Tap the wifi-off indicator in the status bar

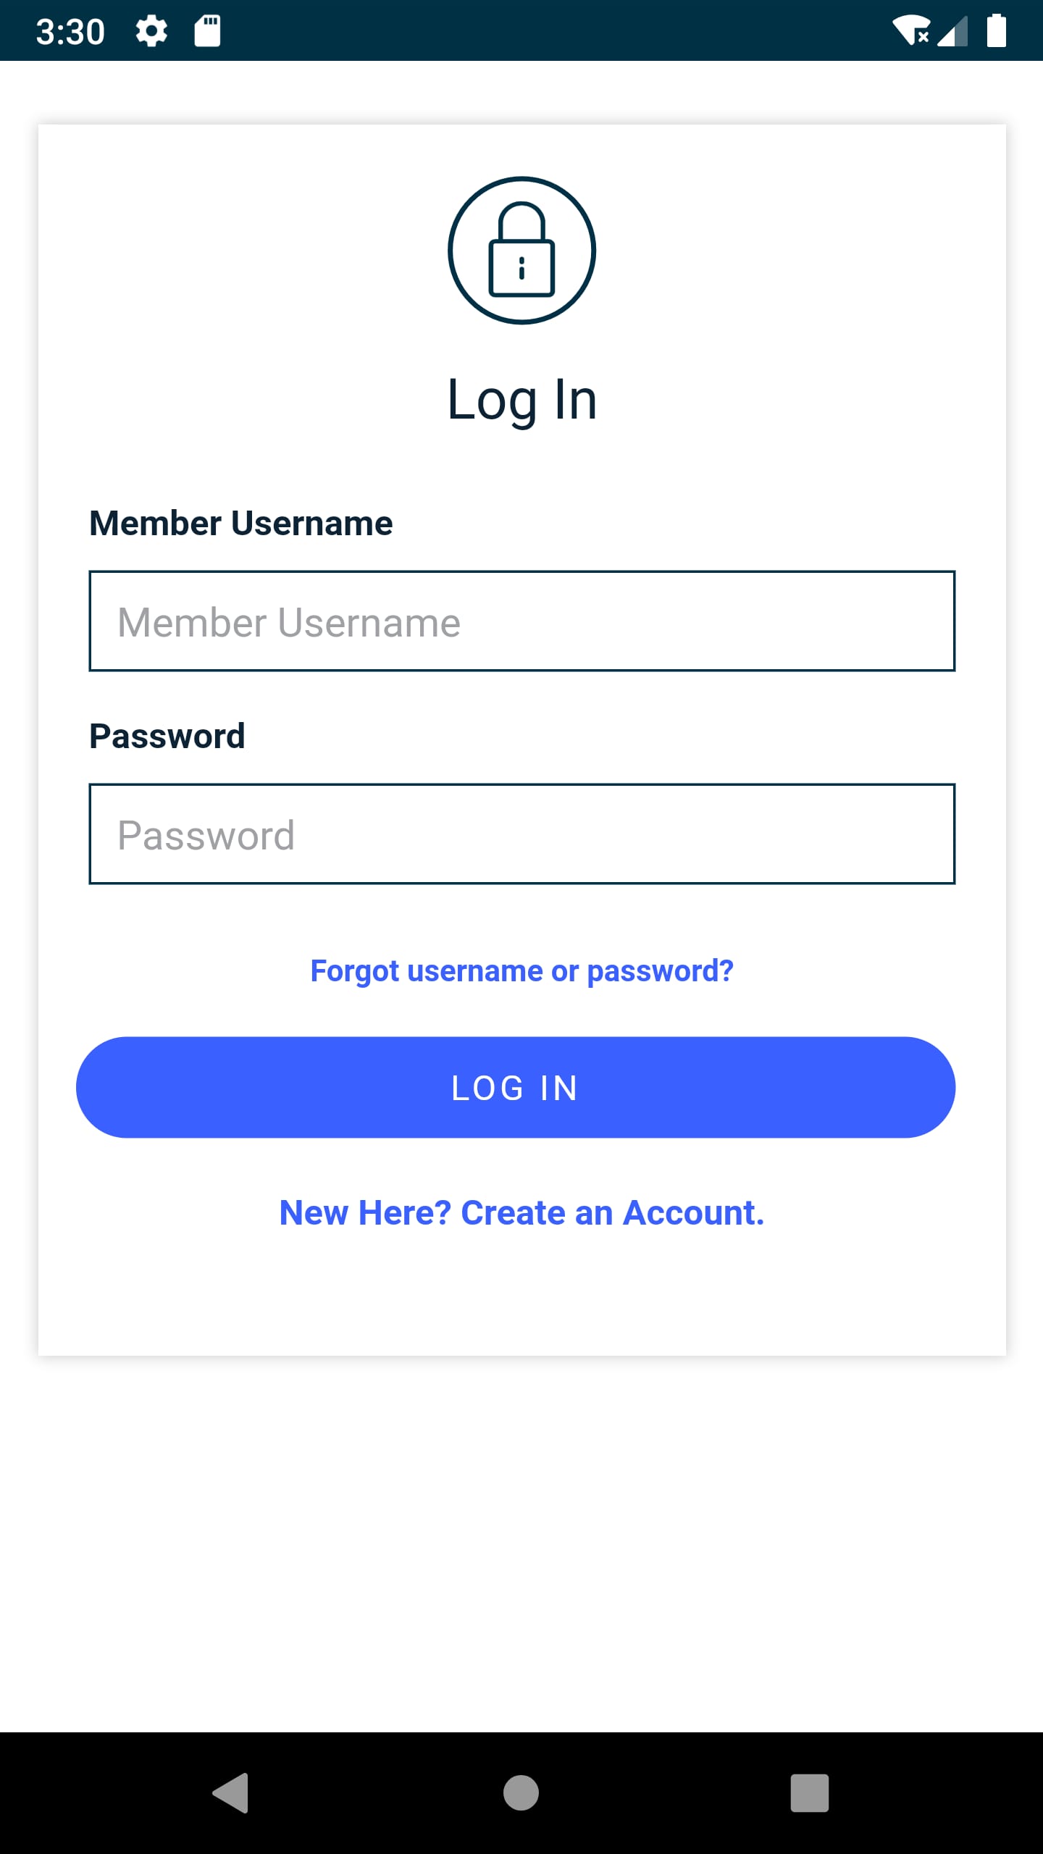click(910, 31)
